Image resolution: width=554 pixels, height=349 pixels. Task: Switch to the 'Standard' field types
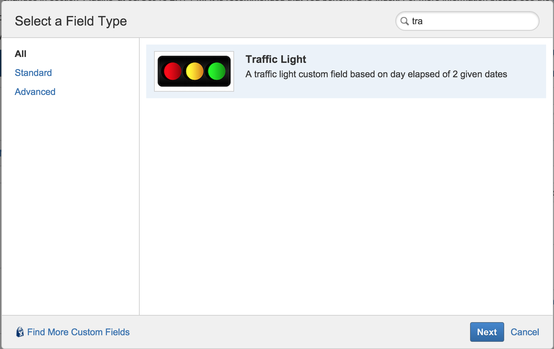click(x=33, y=73)
